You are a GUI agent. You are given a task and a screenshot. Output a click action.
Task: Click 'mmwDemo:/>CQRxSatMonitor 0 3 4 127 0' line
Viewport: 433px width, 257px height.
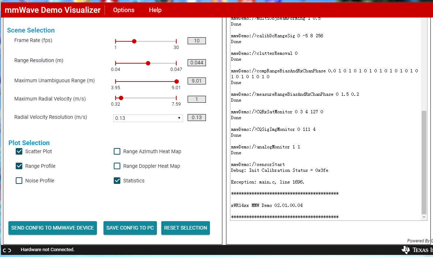point(277,112)
